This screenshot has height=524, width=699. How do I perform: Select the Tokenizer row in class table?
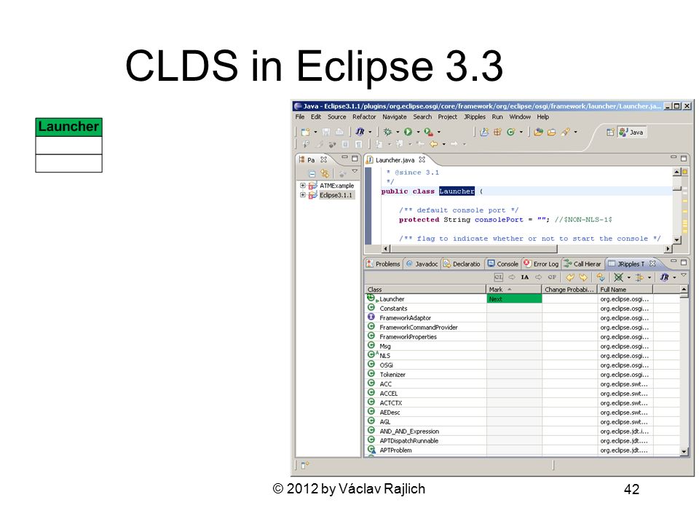521,375
